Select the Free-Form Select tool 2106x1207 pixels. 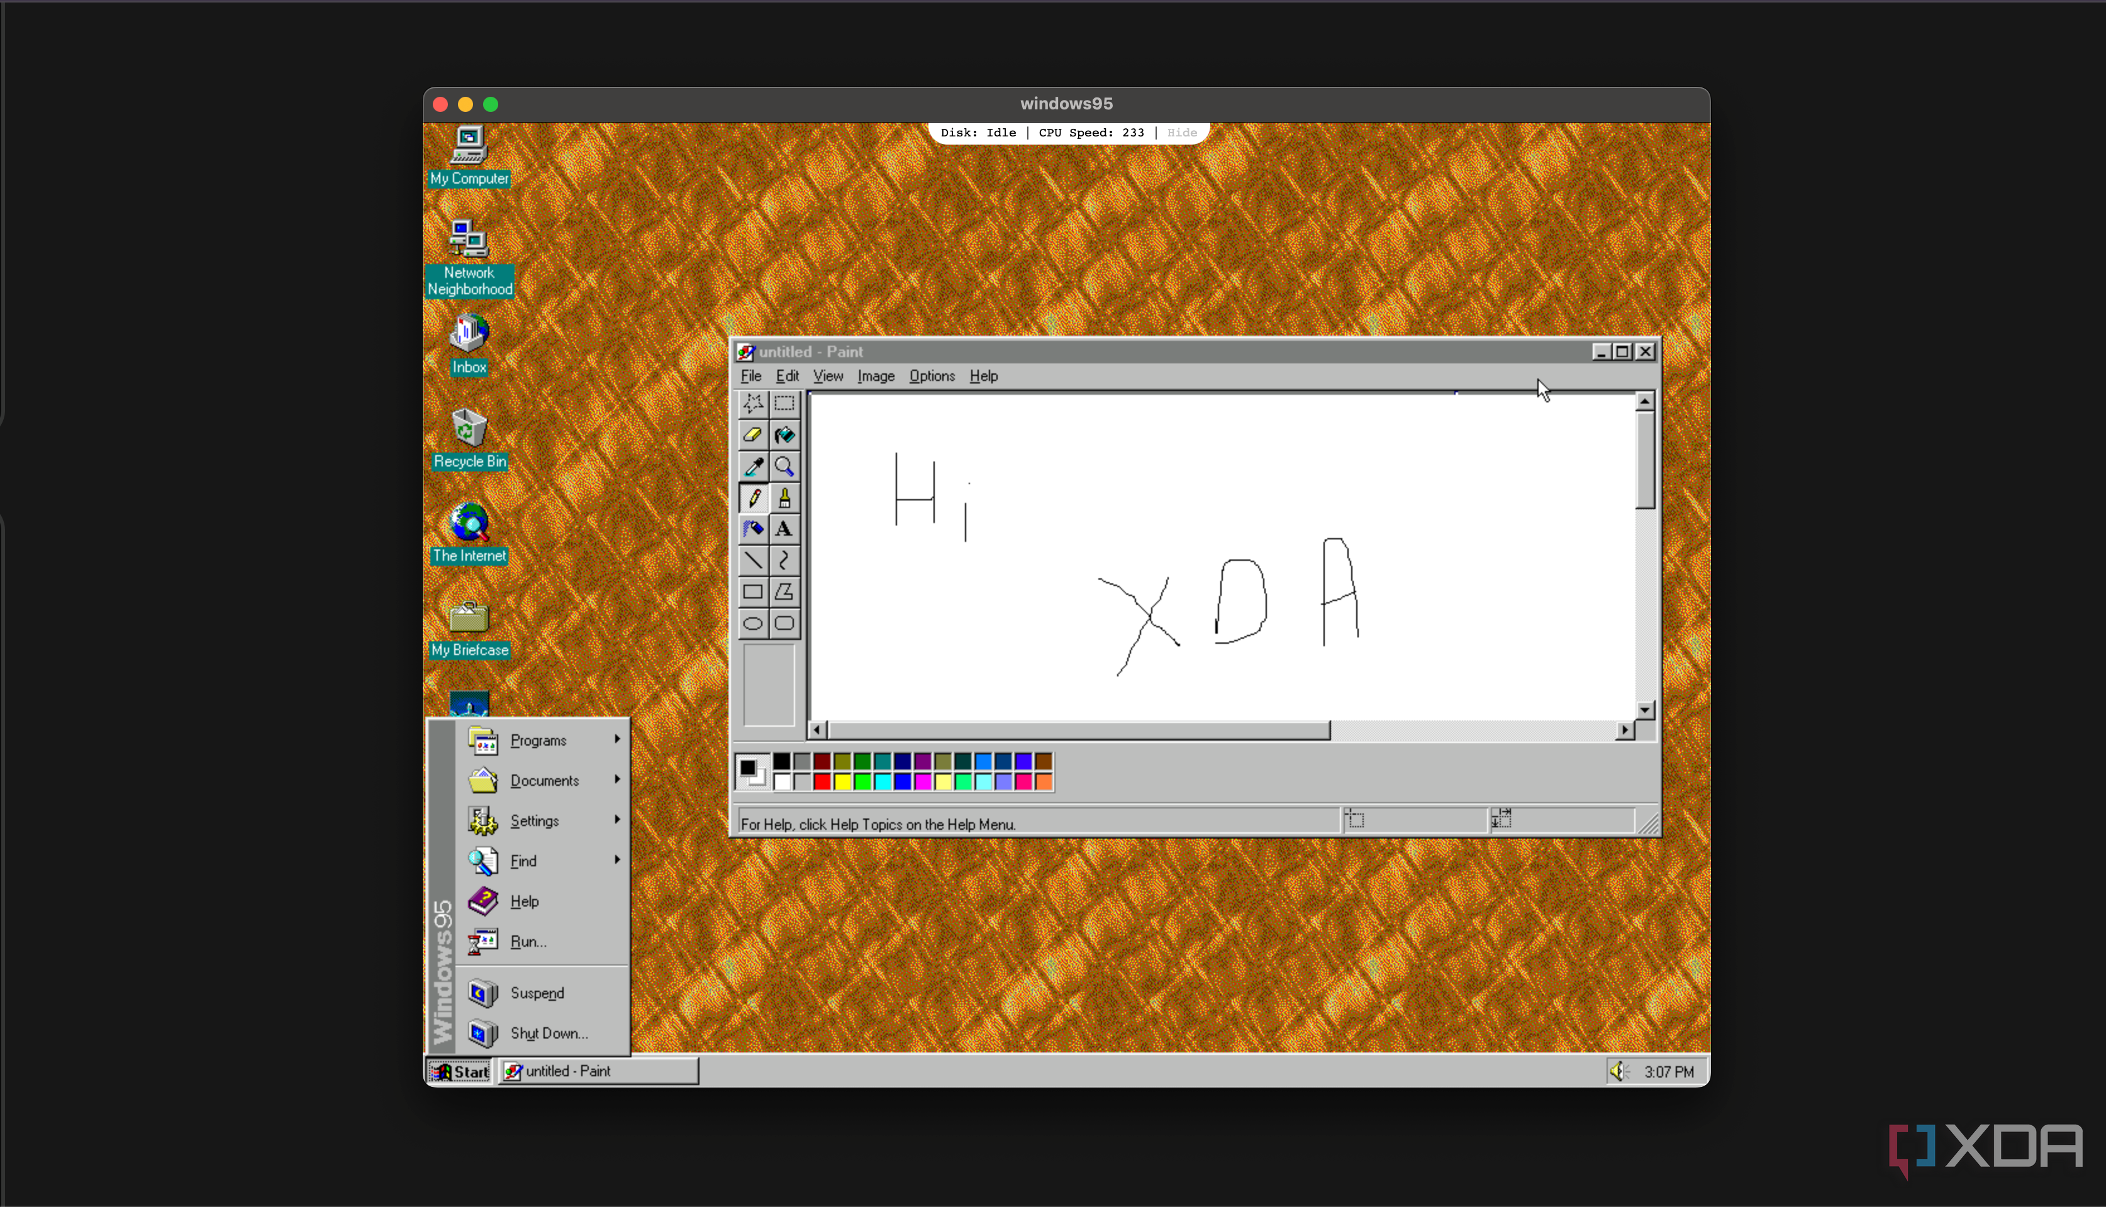[x=752, y=404]
